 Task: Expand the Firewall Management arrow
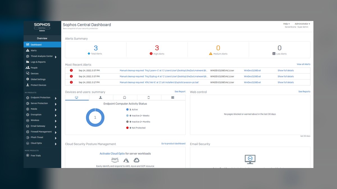tap(56, 132)
